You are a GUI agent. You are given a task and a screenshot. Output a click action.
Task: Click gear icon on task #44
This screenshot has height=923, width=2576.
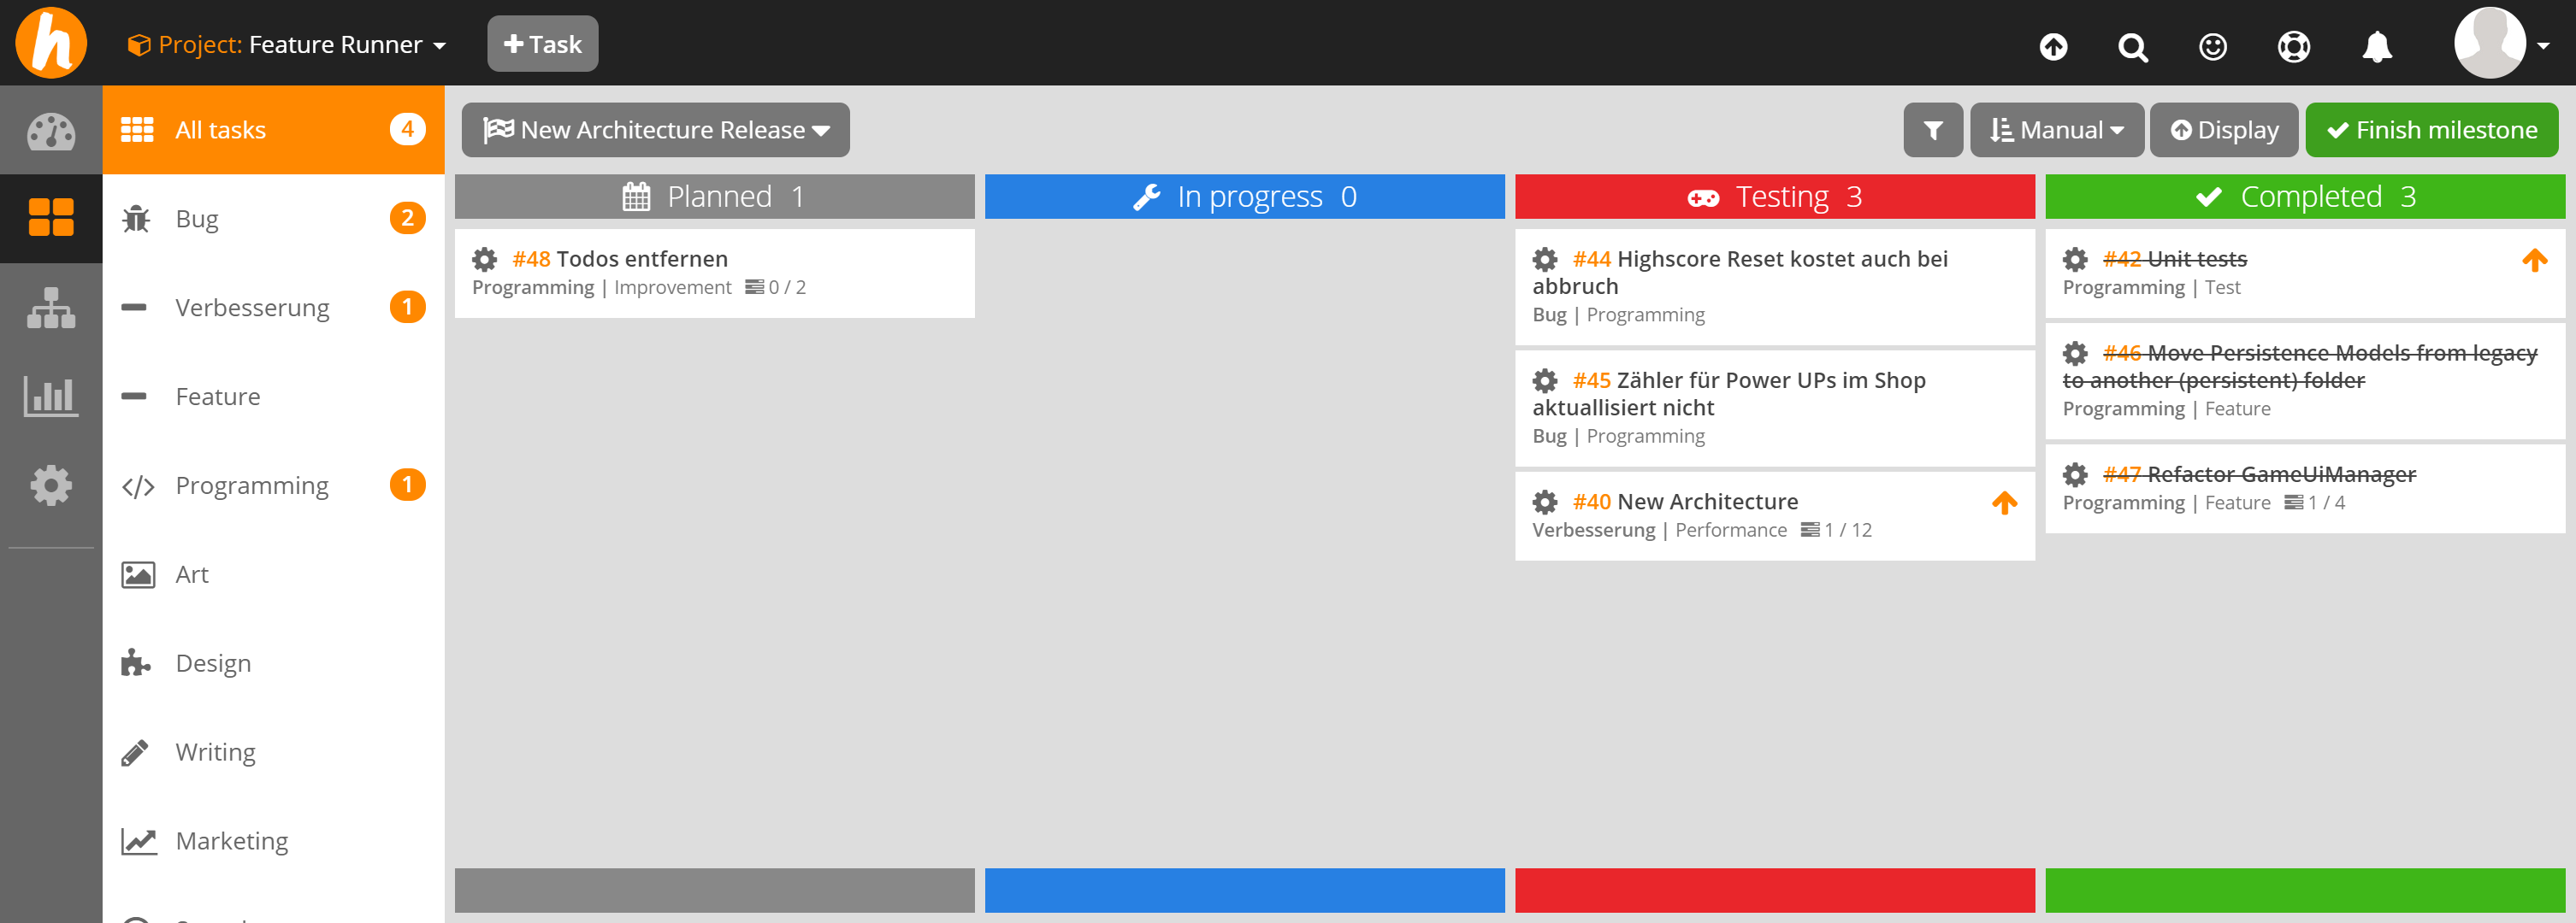(1545, 260)
